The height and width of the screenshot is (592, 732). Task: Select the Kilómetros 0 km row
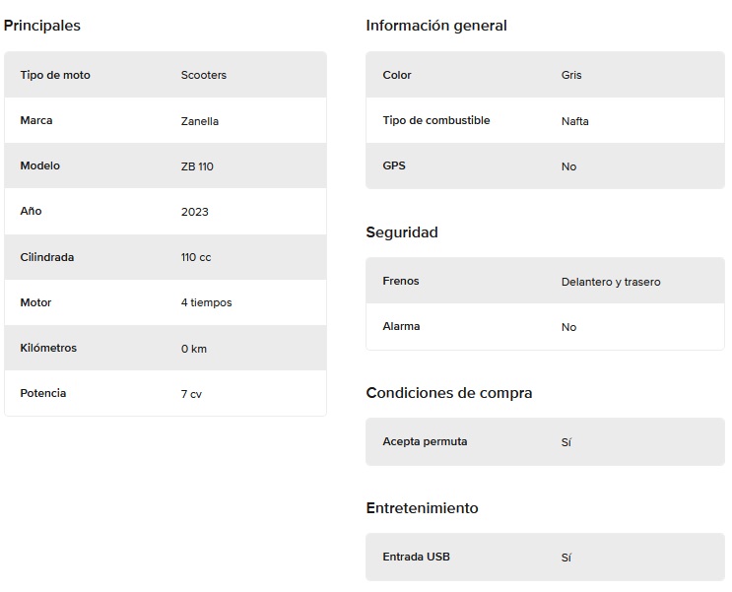[166, 348]
